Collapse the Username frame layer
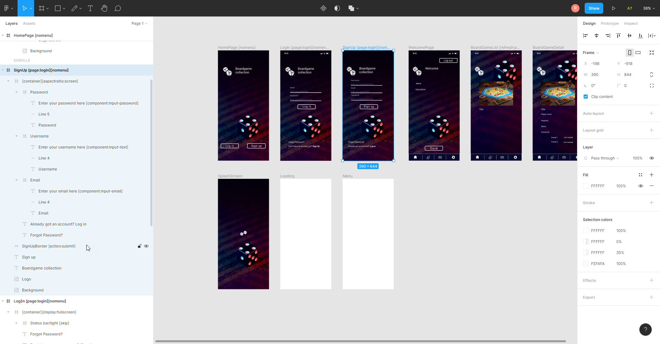This screenshot has height=344, width=660. (x=17, y=136)
